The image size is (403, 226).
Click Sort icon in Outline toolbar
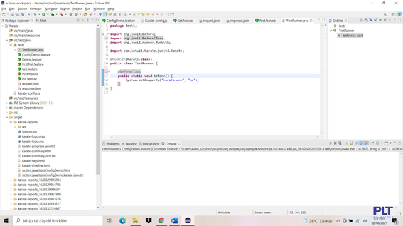tap(366, 20)
